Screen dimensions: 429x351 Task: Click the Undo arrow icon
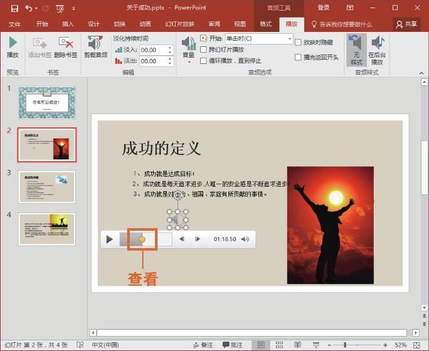tap(28, 8)
